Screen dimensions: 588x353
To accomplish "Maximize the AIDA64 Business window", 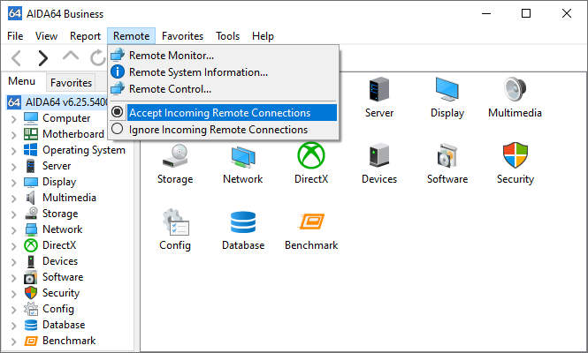I will point(526,13).
